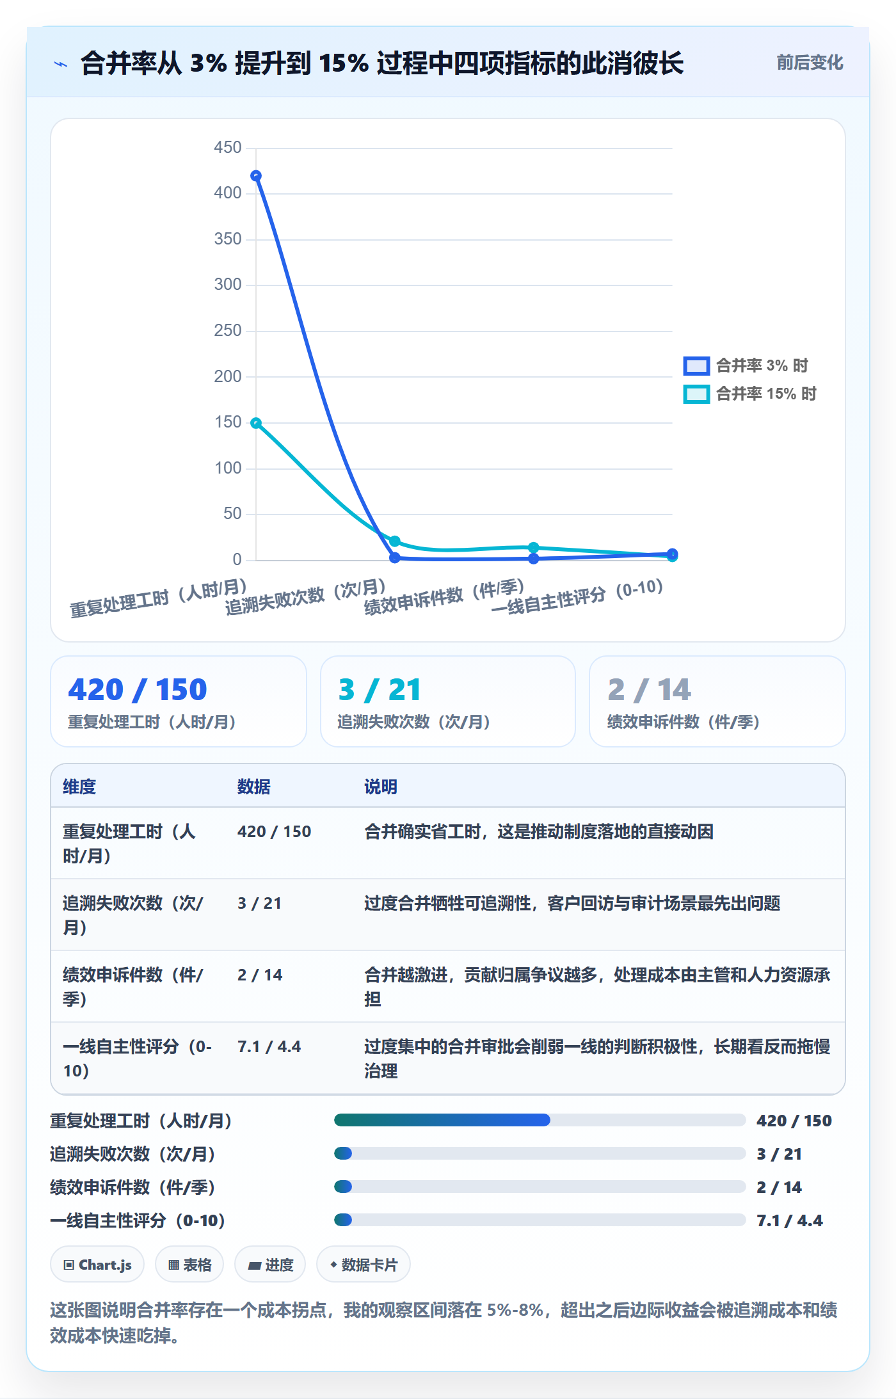Click the 7.1 / 4.4 progress value
This screenshot has width=896, height=1399.
(x=790, y=1220)
